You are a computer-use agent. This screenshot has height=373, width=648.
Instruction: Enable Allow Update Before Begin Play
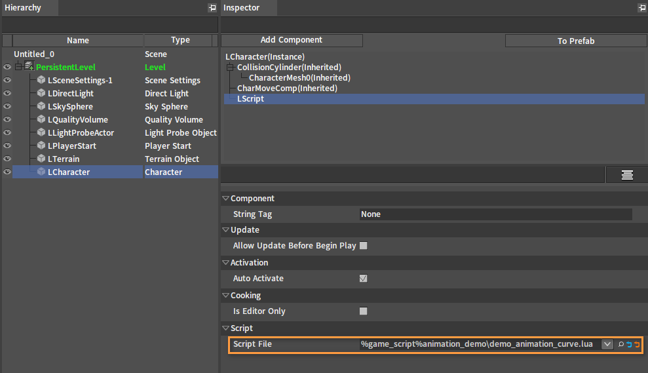point(363,246)
